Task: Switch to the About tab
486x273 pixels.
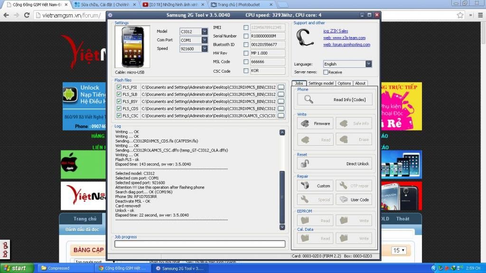Action: (360, 83)
